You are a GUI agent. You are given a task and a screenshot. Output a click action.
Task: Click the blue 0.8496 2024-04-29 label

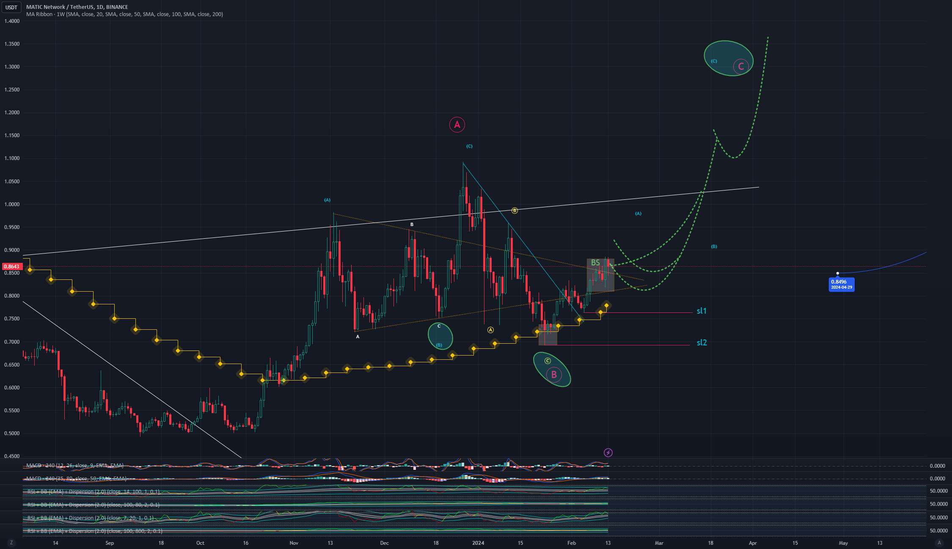coord(842,284)
